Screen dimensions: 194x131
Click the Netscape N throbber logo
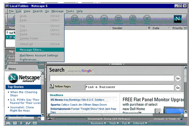(x=178, y=19)
